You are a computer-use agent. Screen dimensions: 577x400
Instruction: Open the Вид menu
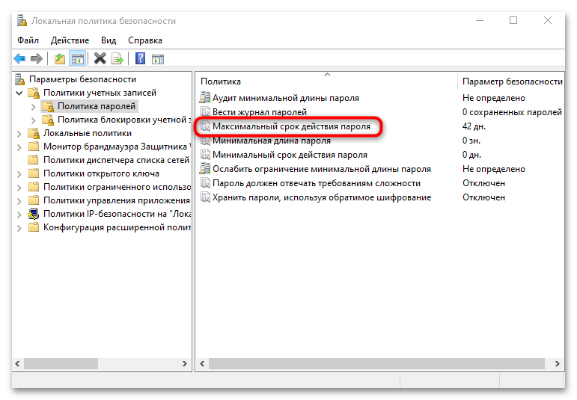pos(109,40)
